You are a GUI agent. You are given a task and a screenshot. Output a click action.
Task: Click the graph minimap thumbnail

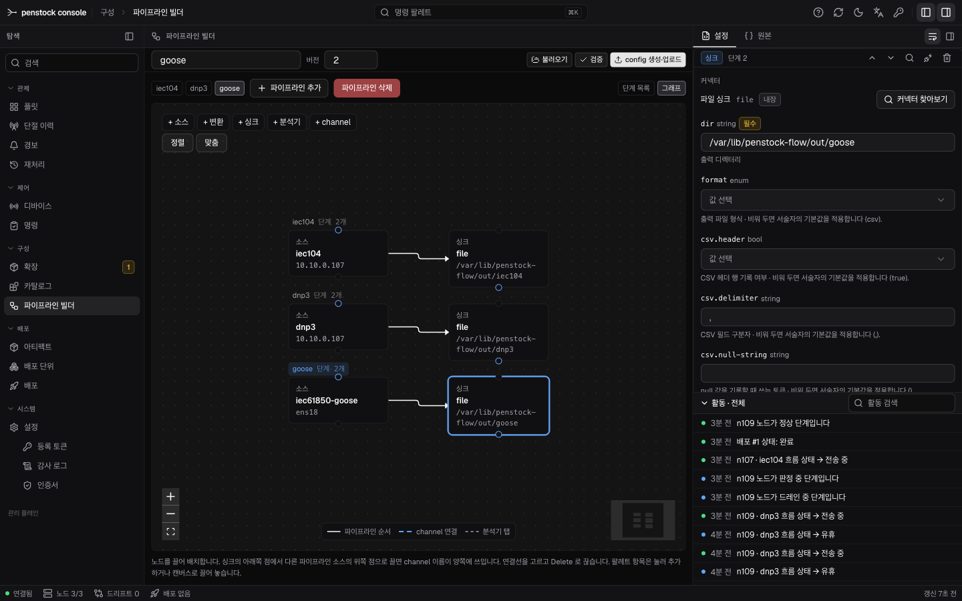(643, 520)
